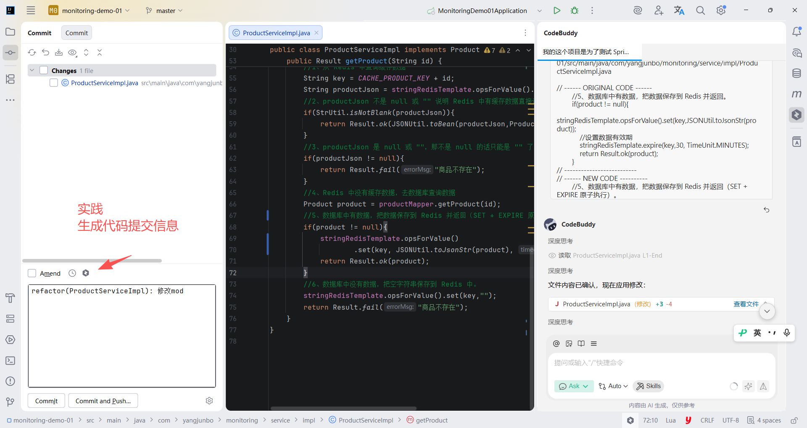807x428 pixels.
Task: Enable the Amend checkbox
Action: click(x=32, y=273)
